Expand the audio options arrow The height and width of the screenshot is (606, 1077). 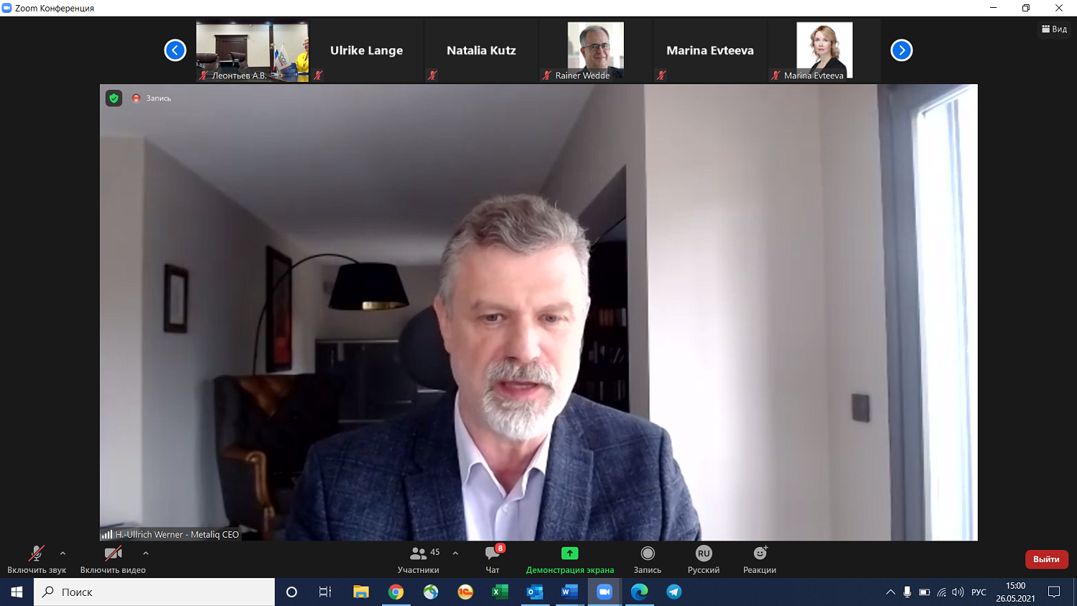63,553
